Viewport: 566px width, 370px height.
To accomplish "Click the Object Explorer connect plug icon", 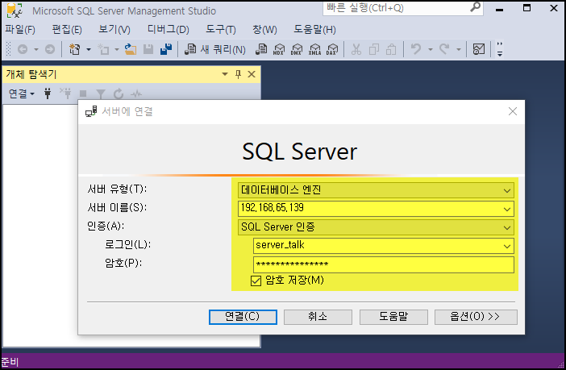I will pos(48,94).
